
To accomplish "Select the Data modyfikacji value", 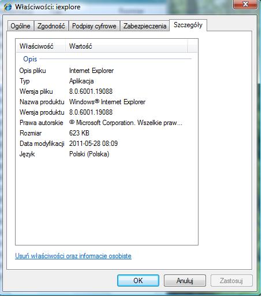I will click(x=93, y=144).
